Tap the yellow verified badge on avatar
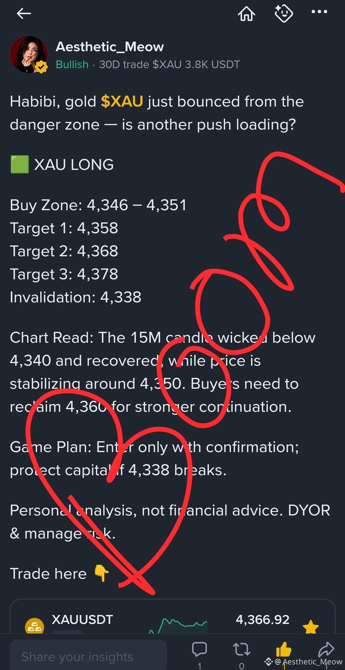Screen dimensions: 345x670 pyautogui.click(x=41, y=67)
